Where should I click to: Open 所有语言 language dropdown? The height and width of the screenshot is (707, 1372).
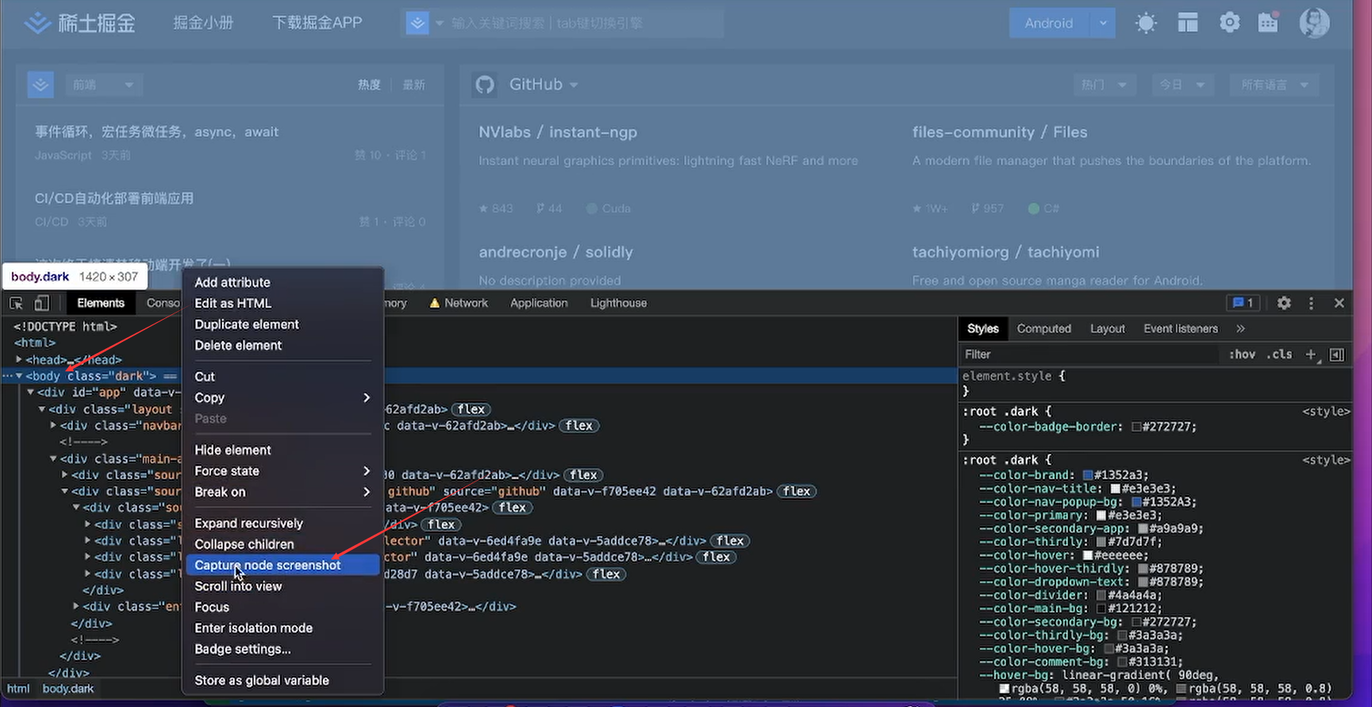[x=1274, y=85]
